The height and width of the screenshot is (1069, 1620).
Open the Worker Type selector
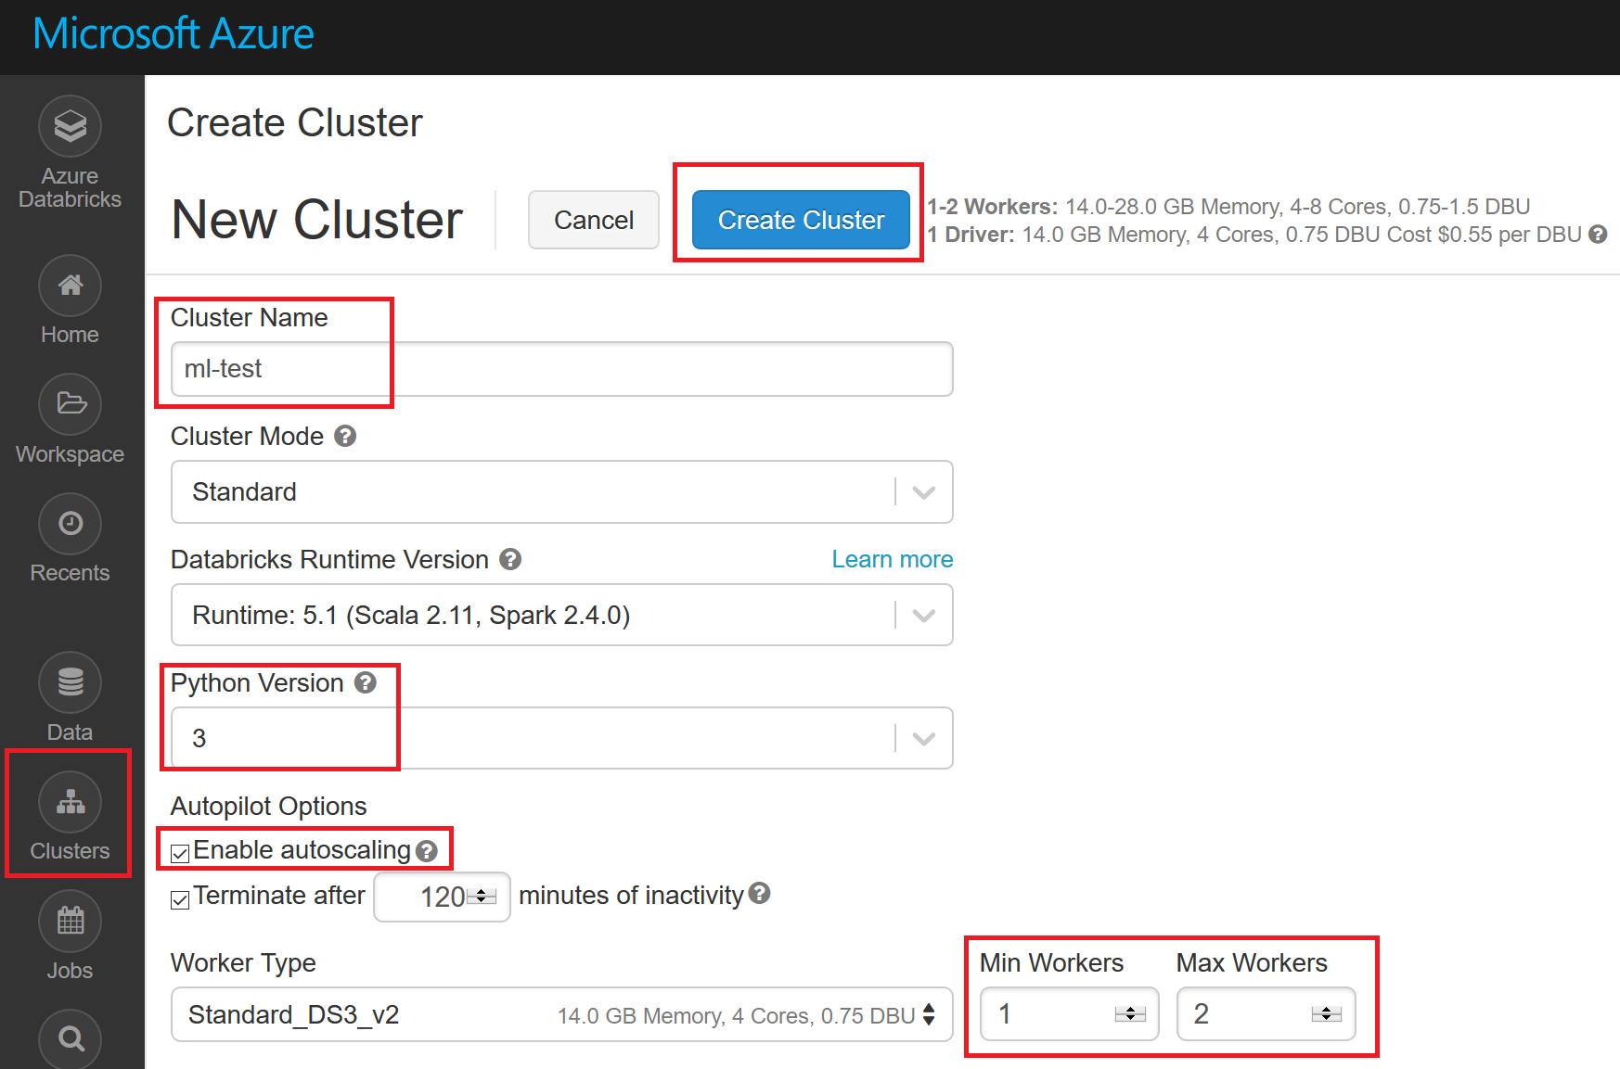click(561, 1014)
